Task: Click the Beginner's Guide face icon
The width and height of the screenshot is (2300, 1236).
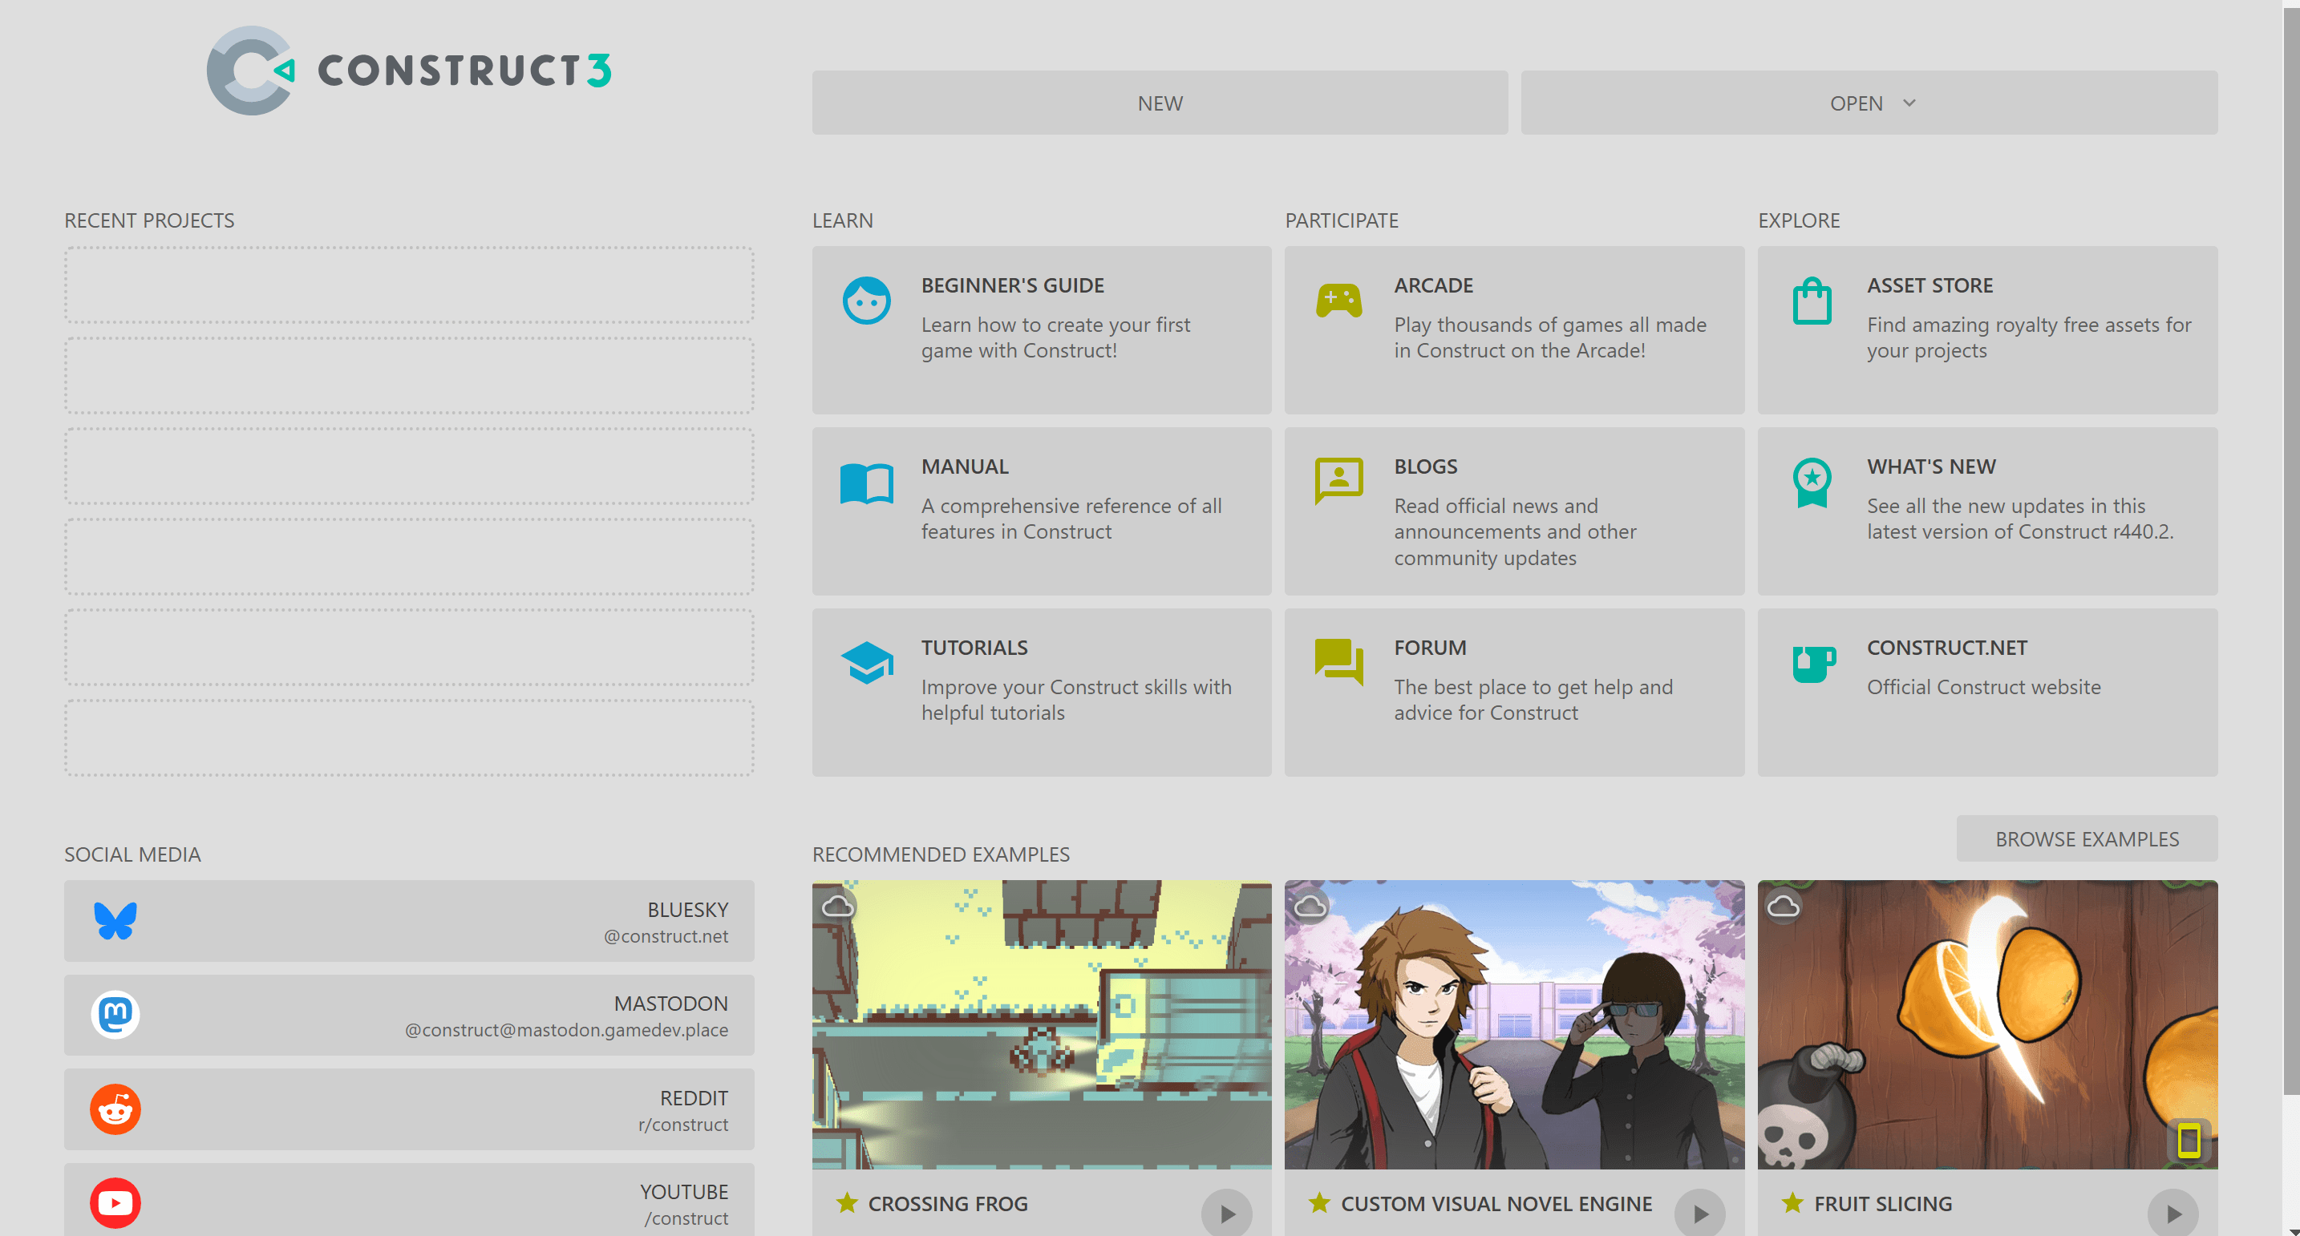Action: click(866, 301)
